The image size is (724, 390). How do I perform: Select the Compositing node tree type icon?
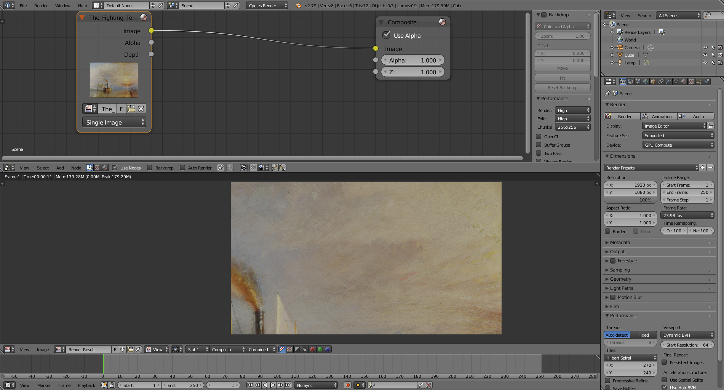pyautogui.click(x=90, y=168)
